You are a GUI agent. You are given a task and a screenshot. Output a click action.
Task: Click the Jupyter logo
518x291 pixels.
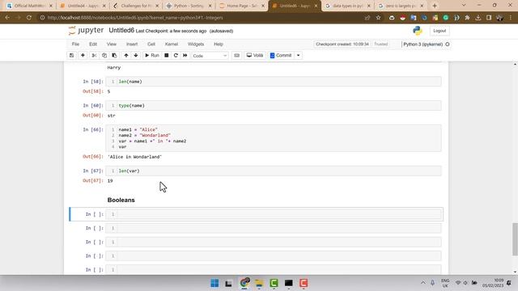tap(86, 31)
